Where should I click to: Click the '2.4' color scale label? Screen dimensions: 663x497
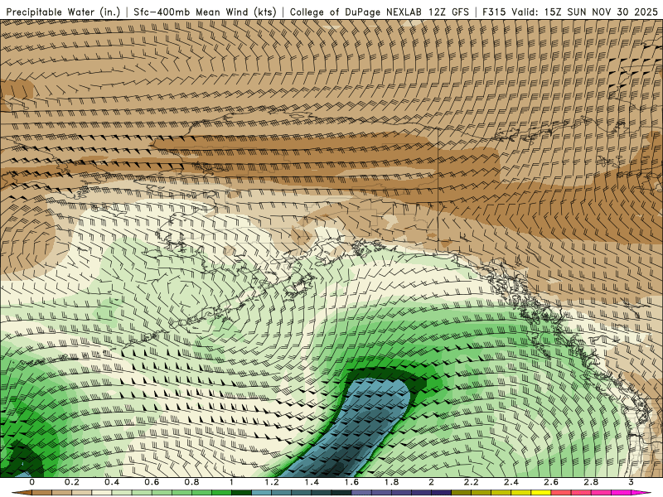[x=511, y=482]
